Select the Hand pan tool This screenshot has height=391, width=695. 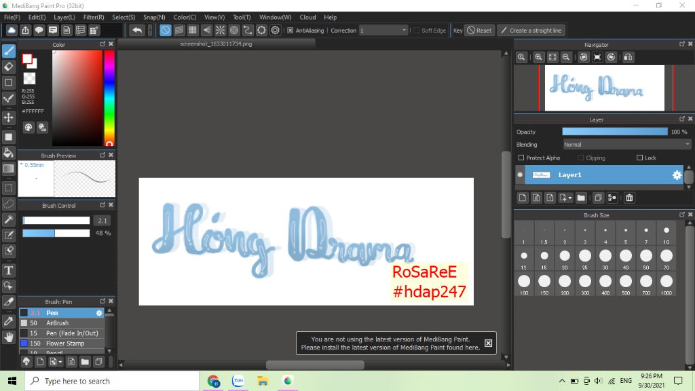click(8, 337)
